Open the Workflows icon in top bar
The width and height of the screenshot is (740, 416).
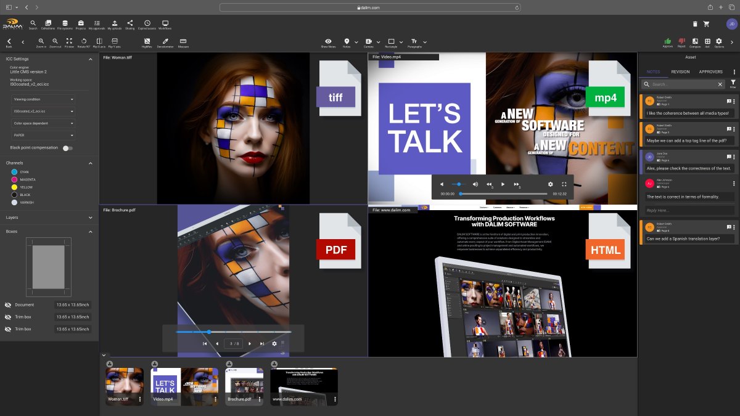(x=165, y=25)
